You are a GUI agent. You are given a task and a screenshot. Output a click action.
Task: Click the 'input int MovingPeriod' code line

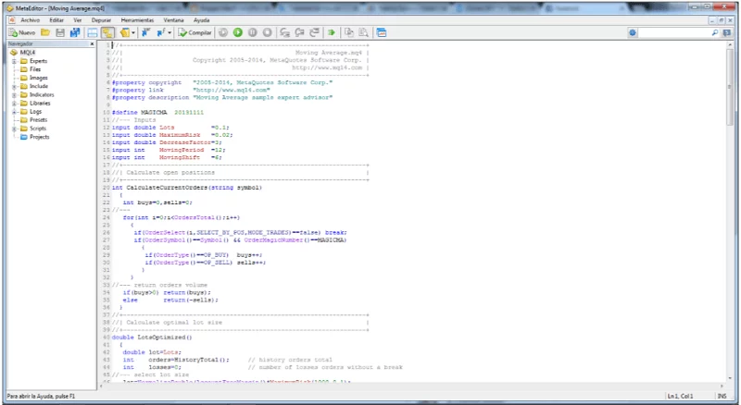(x=169, y=150)
